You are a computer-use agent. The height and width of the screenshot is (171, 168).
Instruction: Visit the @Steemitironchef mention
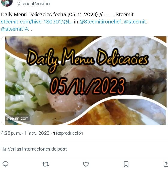100,22
